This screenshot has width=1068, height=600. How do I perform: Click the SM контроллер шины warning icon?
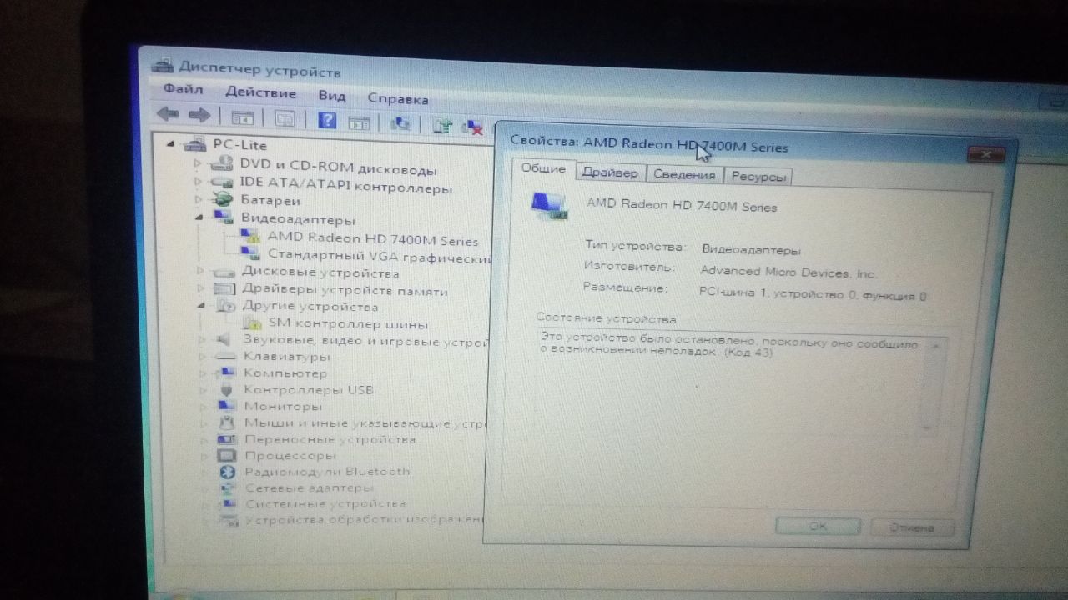[252, 323]
